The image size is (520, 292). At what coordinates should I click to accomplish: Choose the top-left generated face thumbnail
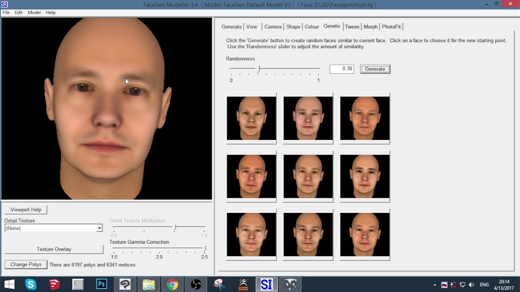251,118
